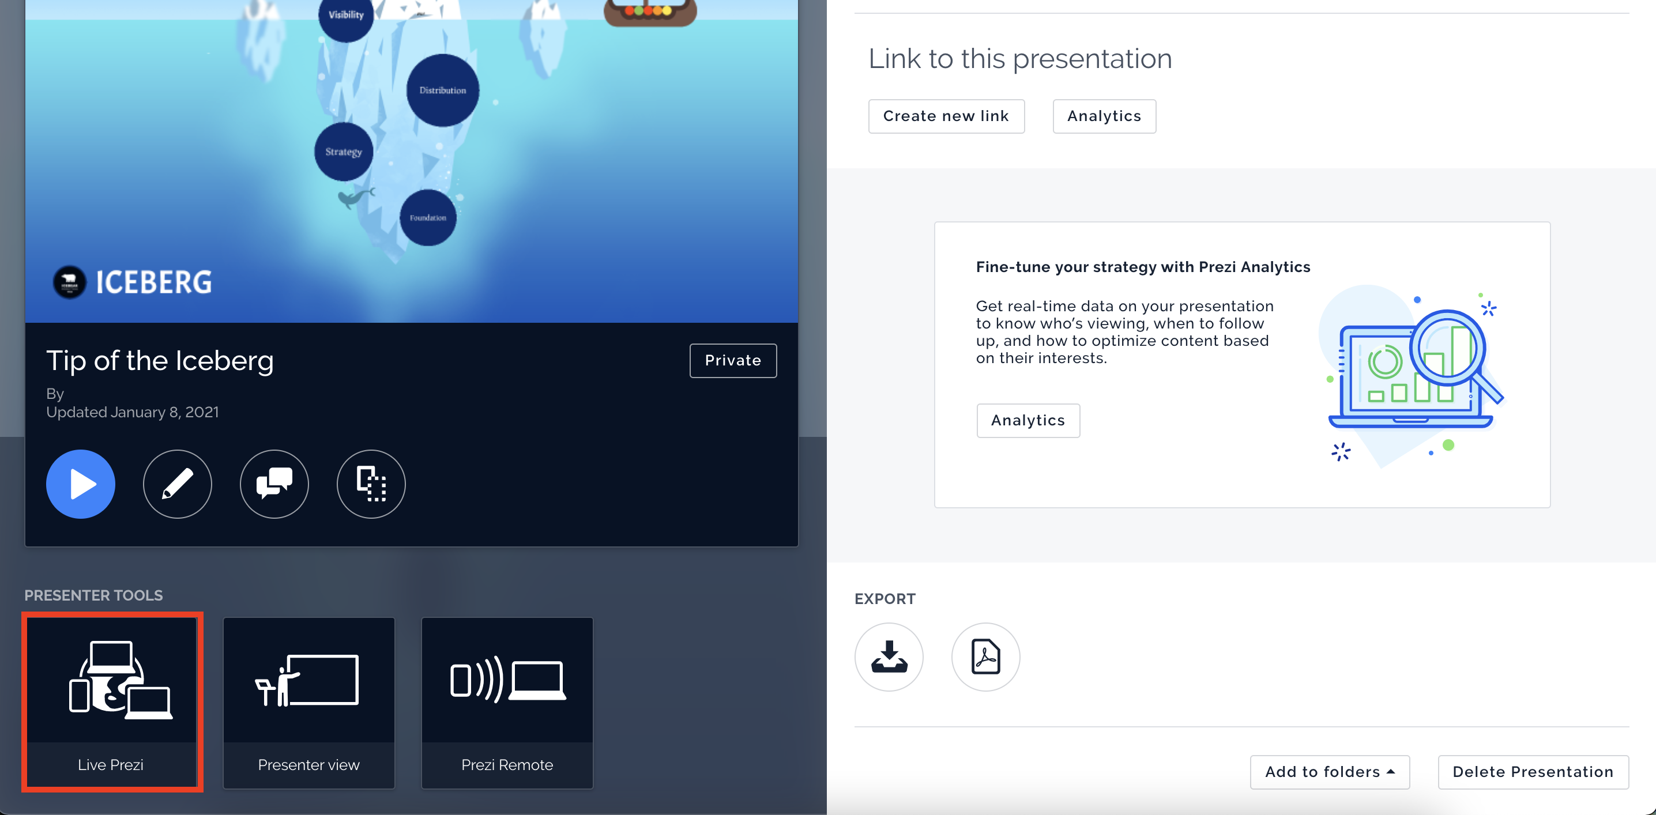Click Delete Presentation button
Screen dimensions: 1656x815
(x=1533, y=771)
